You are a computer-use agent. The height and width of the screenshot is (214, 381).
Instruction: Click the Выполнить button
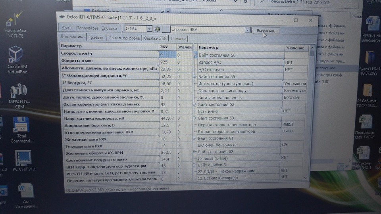click(266, 31)
